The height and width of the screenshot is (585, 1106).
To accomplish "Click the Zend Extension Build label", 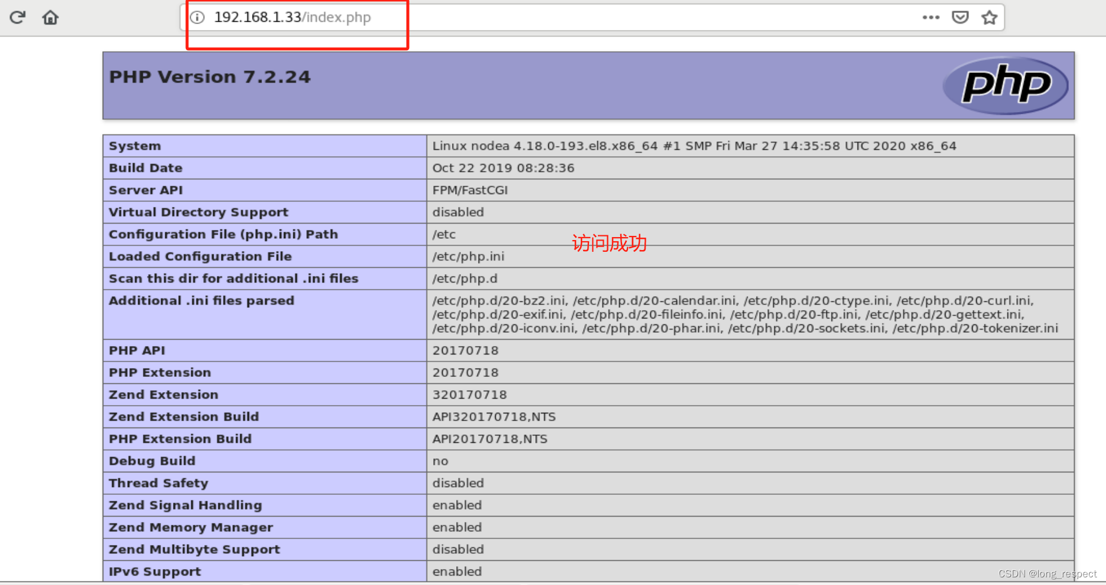I will (184, 417).
